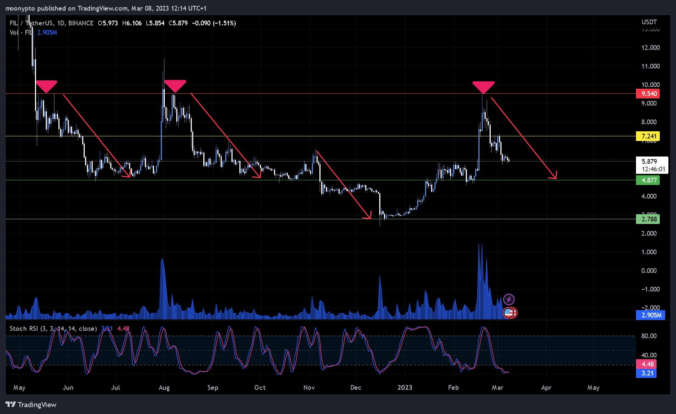Click the red 9.540 price tag
The width and height of the screenshot is (676, 414).
point(648,94)
